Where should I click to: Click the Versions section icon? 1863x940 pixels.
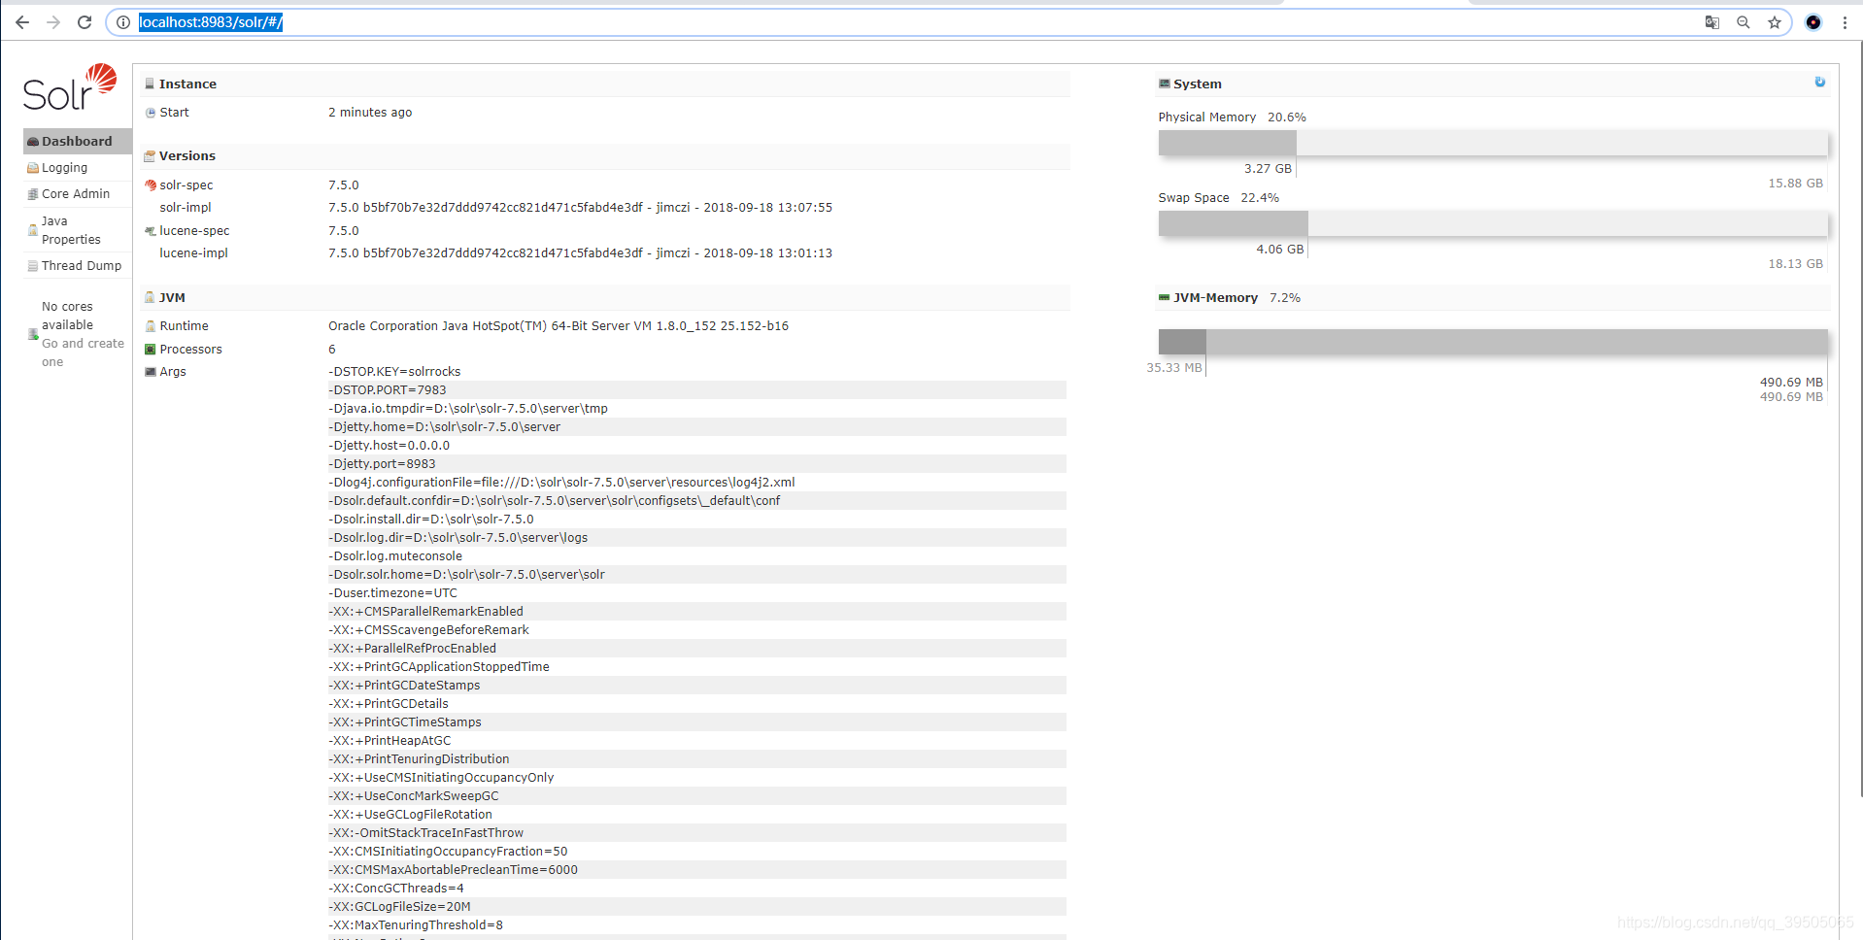coord(150,156)
